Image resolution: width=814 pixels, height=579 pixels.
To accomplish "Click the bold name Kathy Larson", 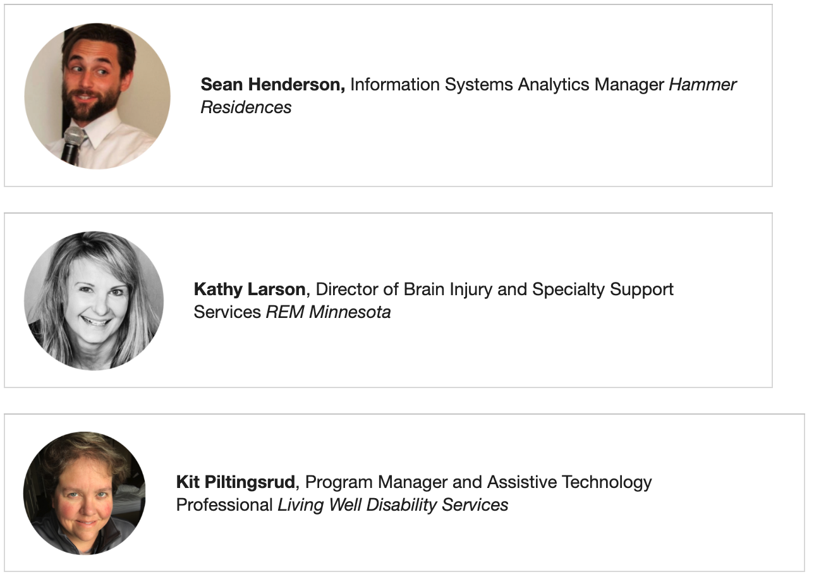I will coord(250,289).
